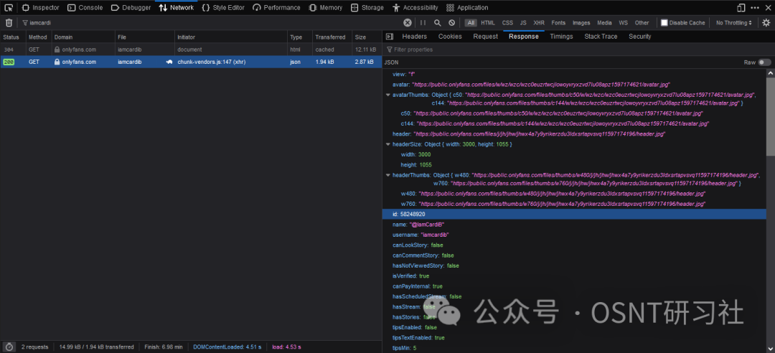Filter requests by Images
The width and height of the screenshot is (775, 353).
581,23
